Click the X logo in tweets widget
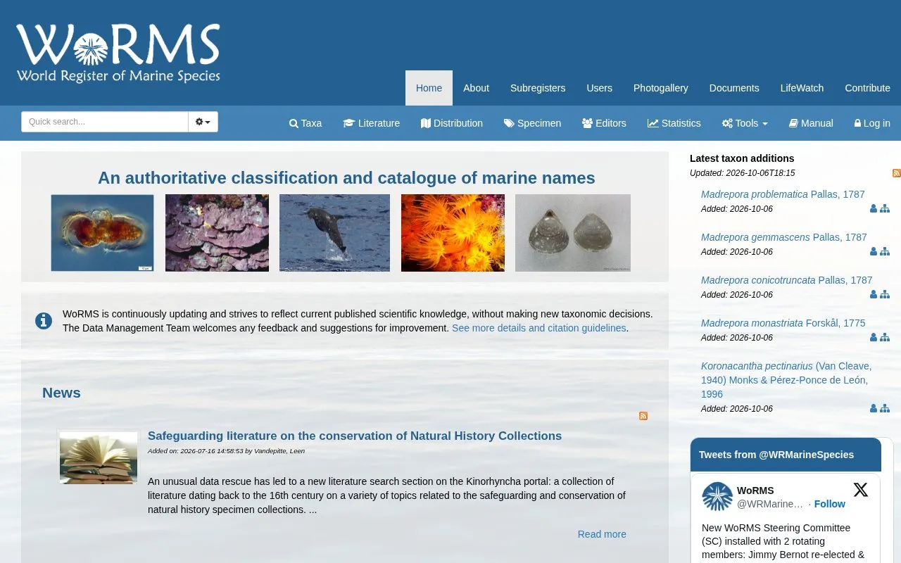The image size is (901, 563). (860, 490)
